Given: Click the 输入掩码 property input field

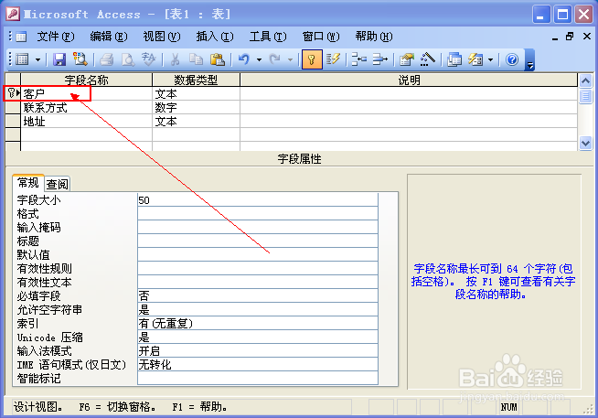Looking at the screenshot, I should pos(258,228).
